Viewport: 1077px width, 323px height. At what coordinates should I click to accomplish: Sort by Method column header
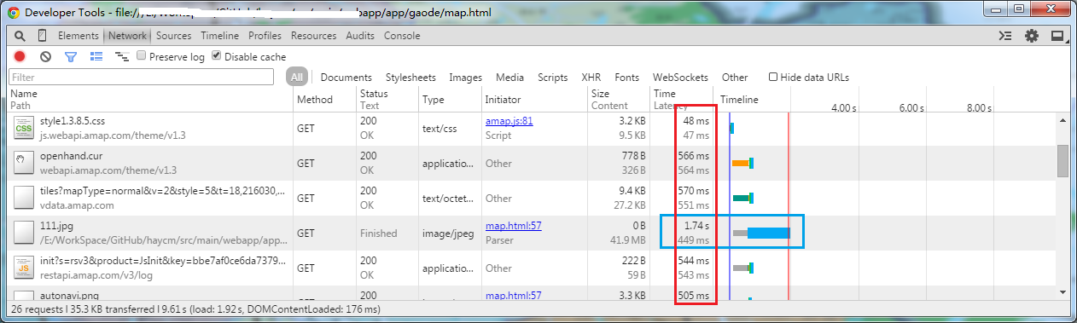coord(324,99)
